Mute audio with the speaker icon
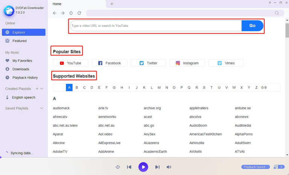The width and height of the screenshot is (289, 175). click(169, 167)
